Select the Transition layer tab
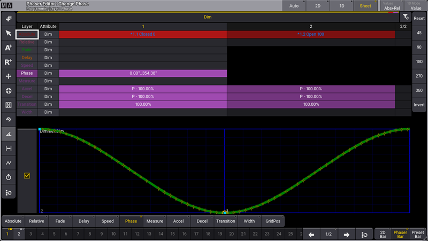Viewport: 428px width, 241px height. coord(225,221)
